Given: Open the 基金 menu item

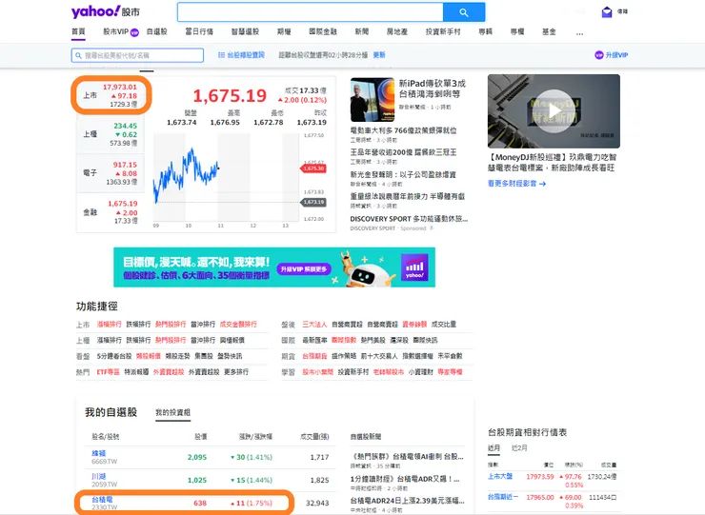Looking at the screenshot, I should (549, 31).
